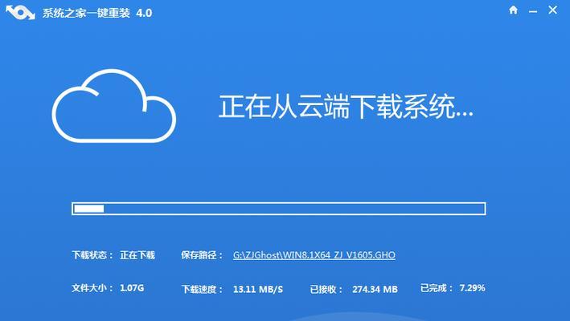Viewport: 570px width, 321px height.
Task: Close the 系统之家一键重装 window
Action: [552, 10]
